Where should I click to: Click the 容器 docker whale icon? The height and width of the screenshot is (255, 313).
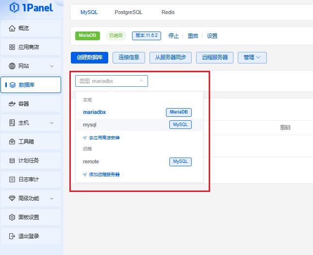click(x=12, y=104)
